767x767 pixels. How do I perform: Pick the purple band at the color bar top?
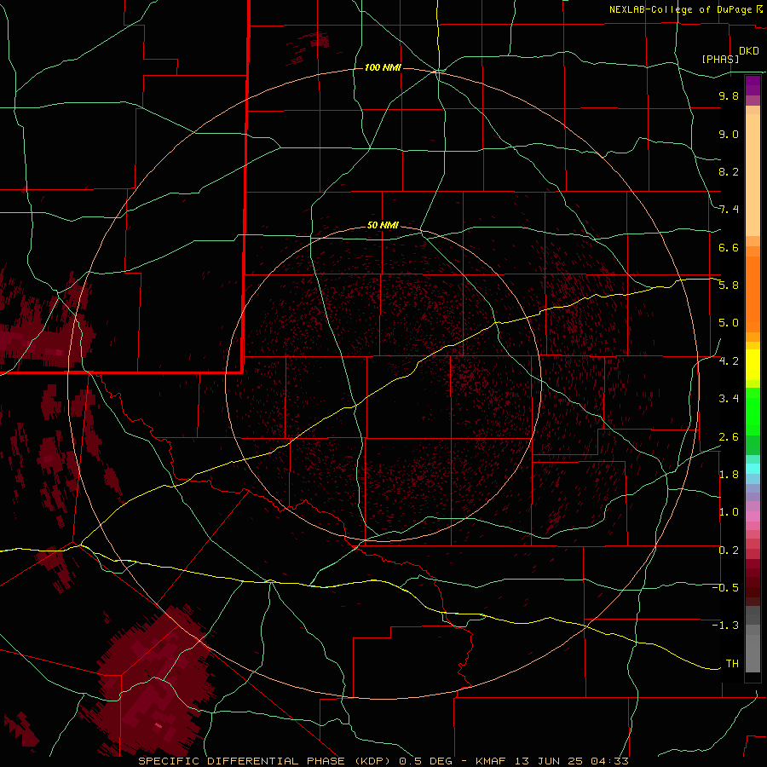click(x=753, y=85)
